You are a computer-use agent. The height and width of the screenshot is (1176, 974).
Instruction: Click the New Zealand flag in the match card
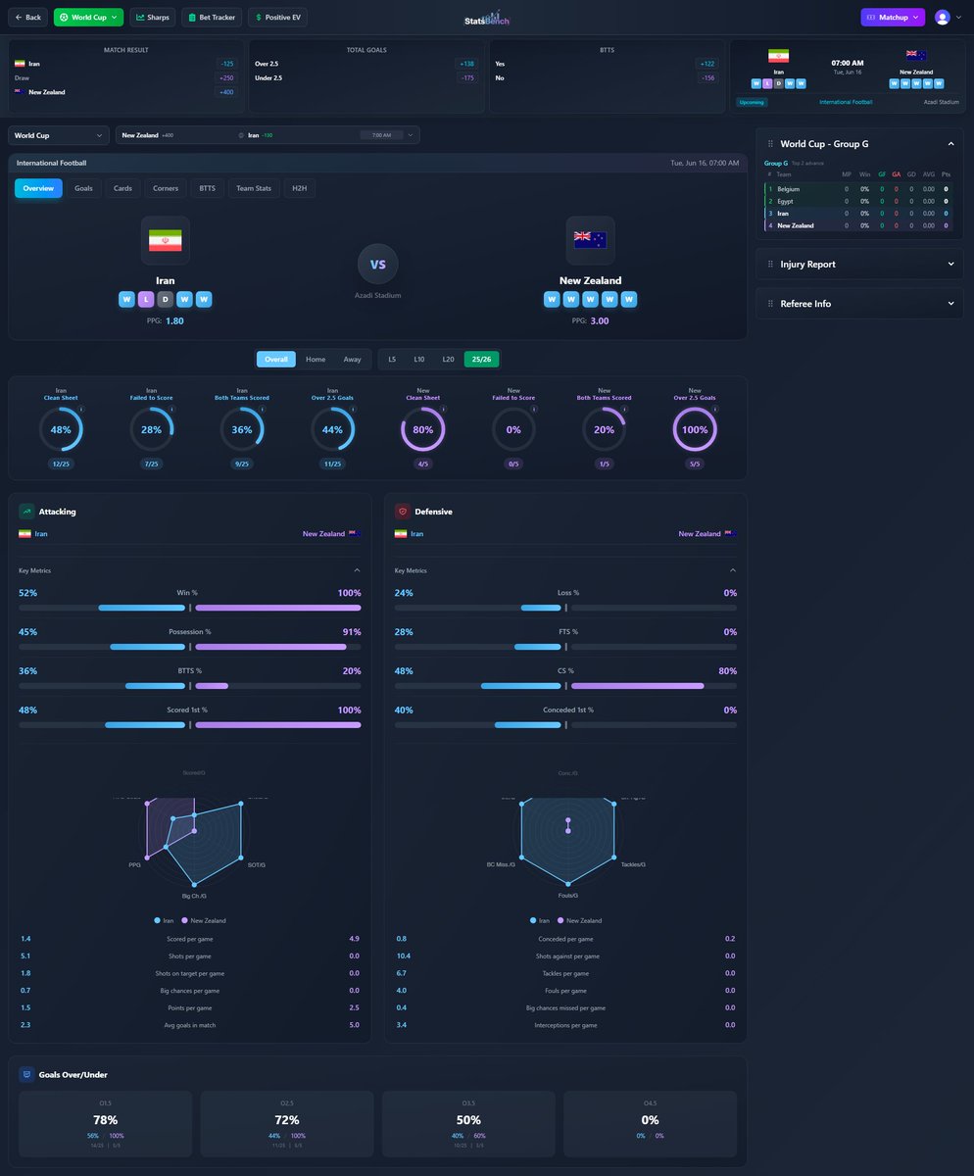point(916,56)
